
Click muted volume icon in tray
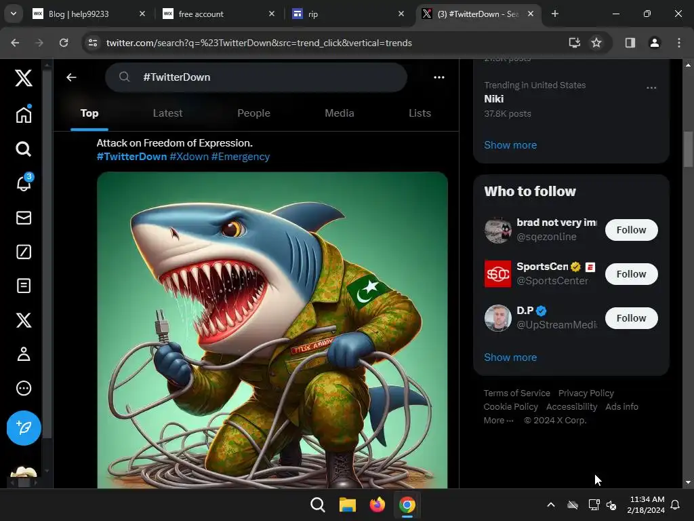tap(611, 505)
